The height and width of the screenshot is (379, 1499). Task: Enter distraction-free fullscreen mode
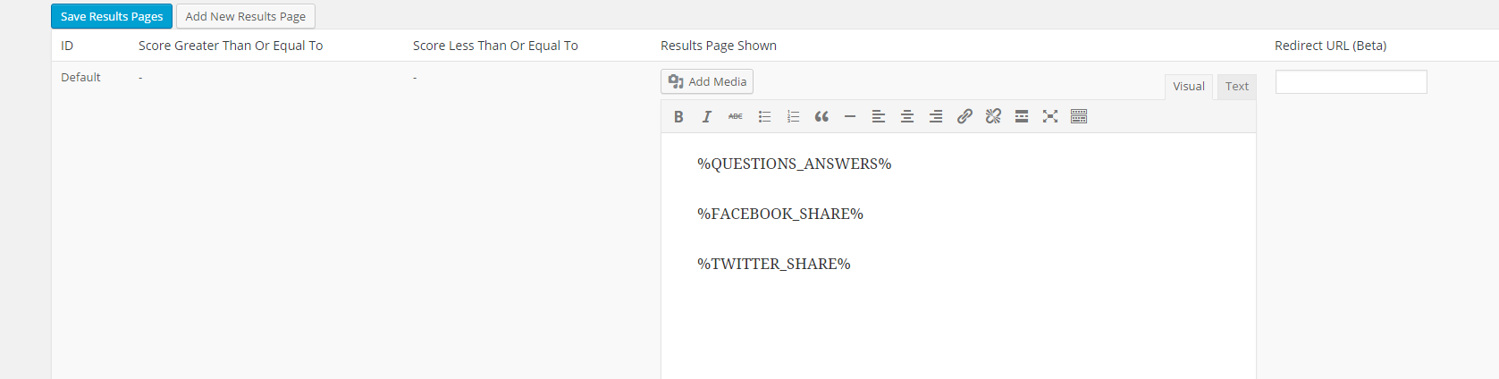pos(1050,116)
